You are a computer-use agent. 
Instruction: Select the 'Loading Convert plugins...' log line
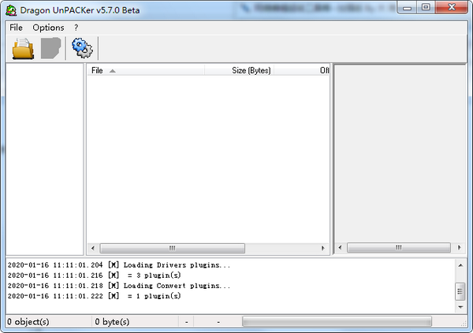tap(119, 286)
